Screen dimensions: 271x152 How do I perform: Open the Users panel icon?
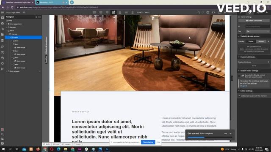[x=3, y=46]
